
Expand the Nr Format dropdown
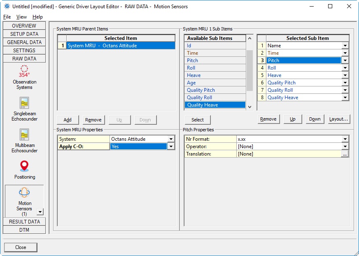[x=345, y=139]
